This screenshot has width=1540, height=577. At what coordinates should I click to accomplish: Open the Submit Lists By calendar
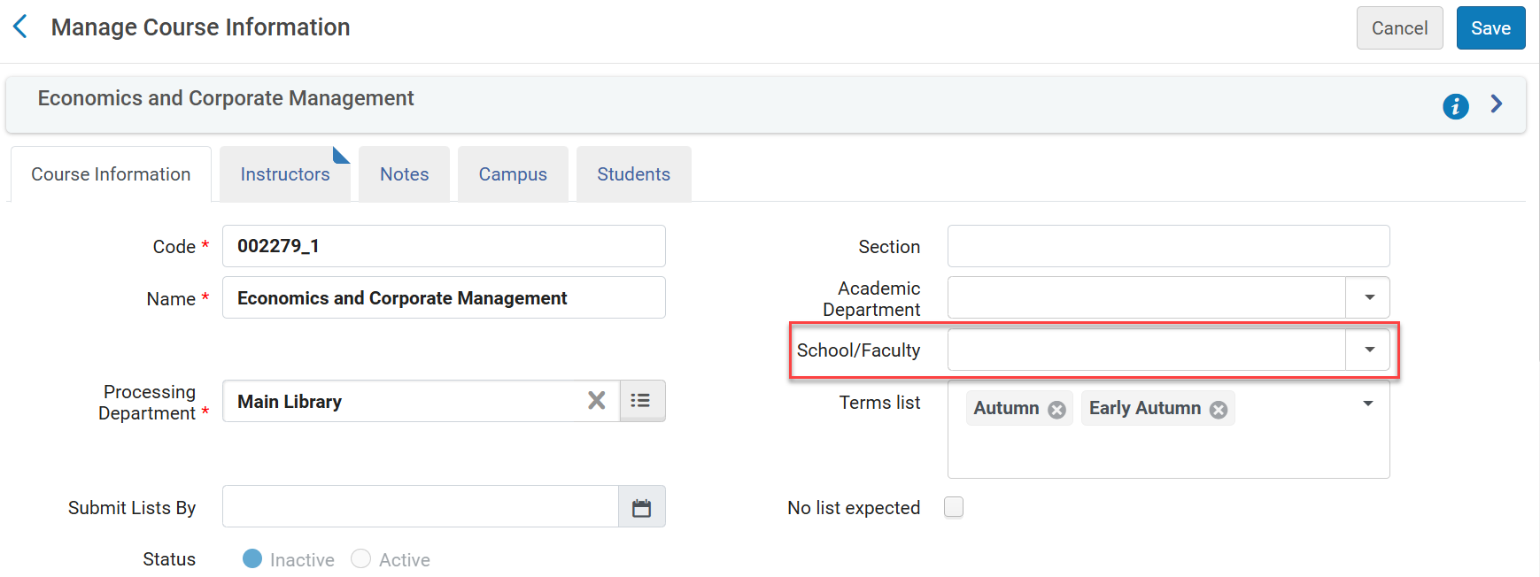tap(641, 507)
